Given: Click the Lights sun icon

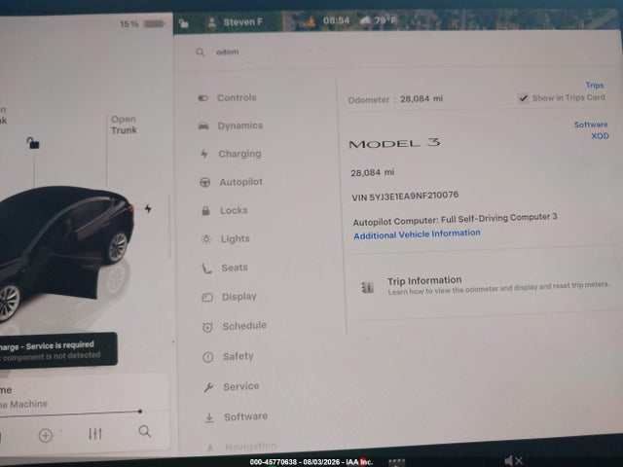Looking at the screenshot, I should click(206, 239).
